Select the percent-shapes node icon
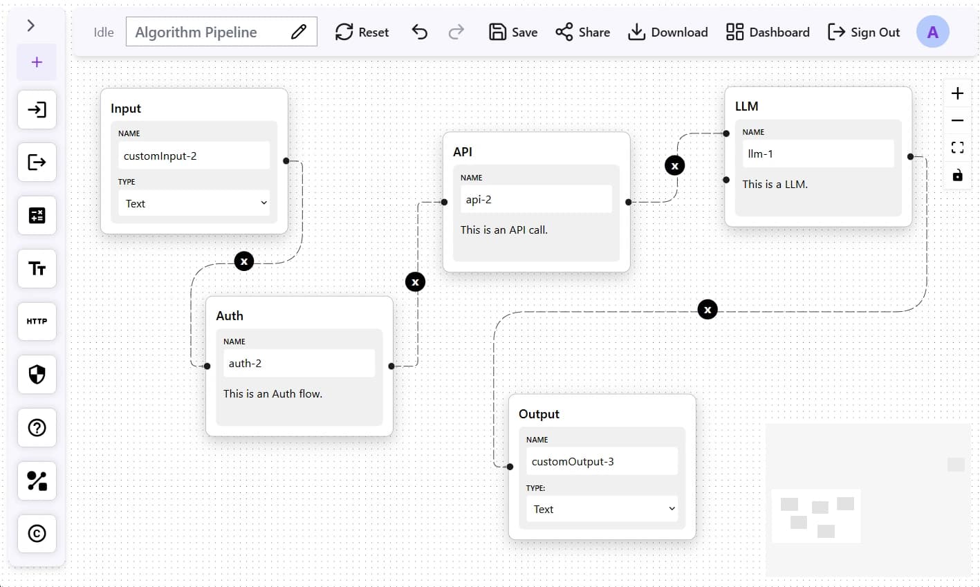Screen dimensions: 980x587 pyautogui.click(x=37, y=481)
